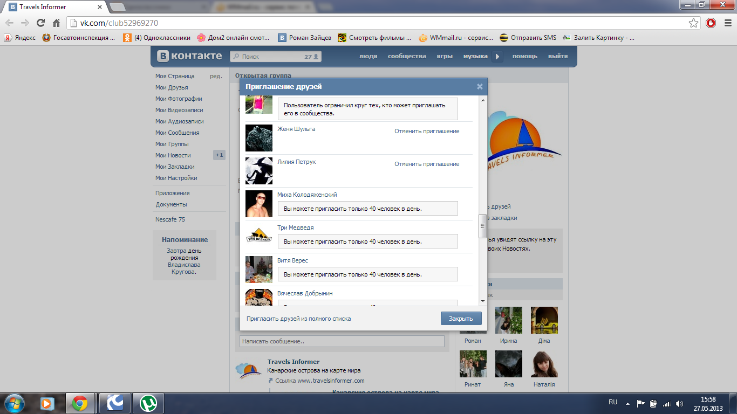Screen dimensions: 737x414
Task: Open Nescafe 75 in sidebar
Action: (x=170, y=219)
